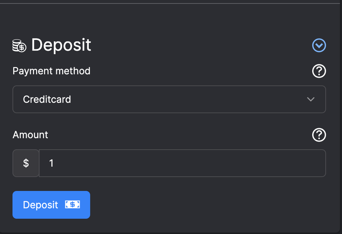342x234 pixels.
Task: Click the down arrow in Creditcard select
Action: [x=310, y=100]
